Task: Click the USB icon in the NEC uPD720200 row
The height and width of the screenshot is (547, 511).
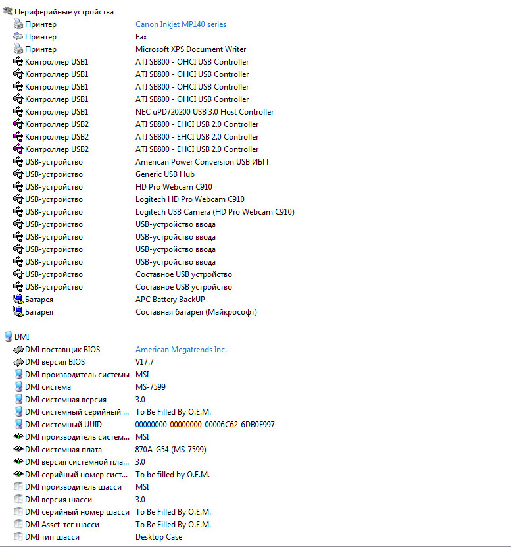Action: click(x=18, y=112)
